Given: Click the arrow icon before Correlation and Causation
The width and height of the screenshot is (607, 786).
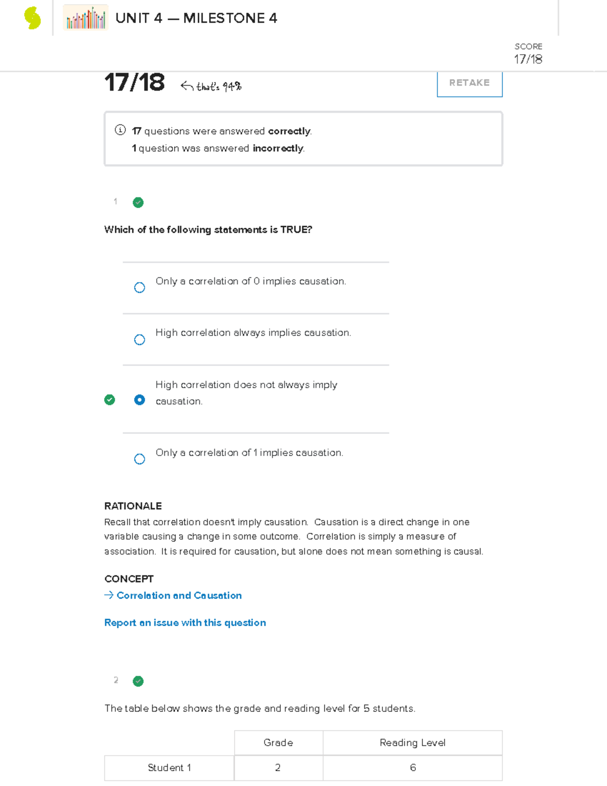Looking at the screenshot, I should tap(109, 595).
